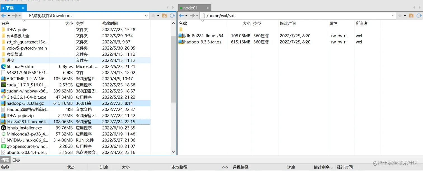Expand the E:\常见软件\Downloads path dropdown

[x=146, y=16]
